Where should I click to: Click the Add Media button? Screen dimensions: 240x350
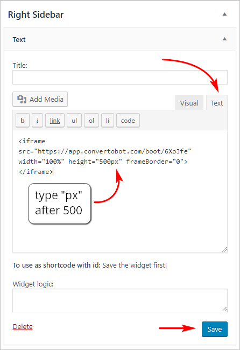(40, 99)
